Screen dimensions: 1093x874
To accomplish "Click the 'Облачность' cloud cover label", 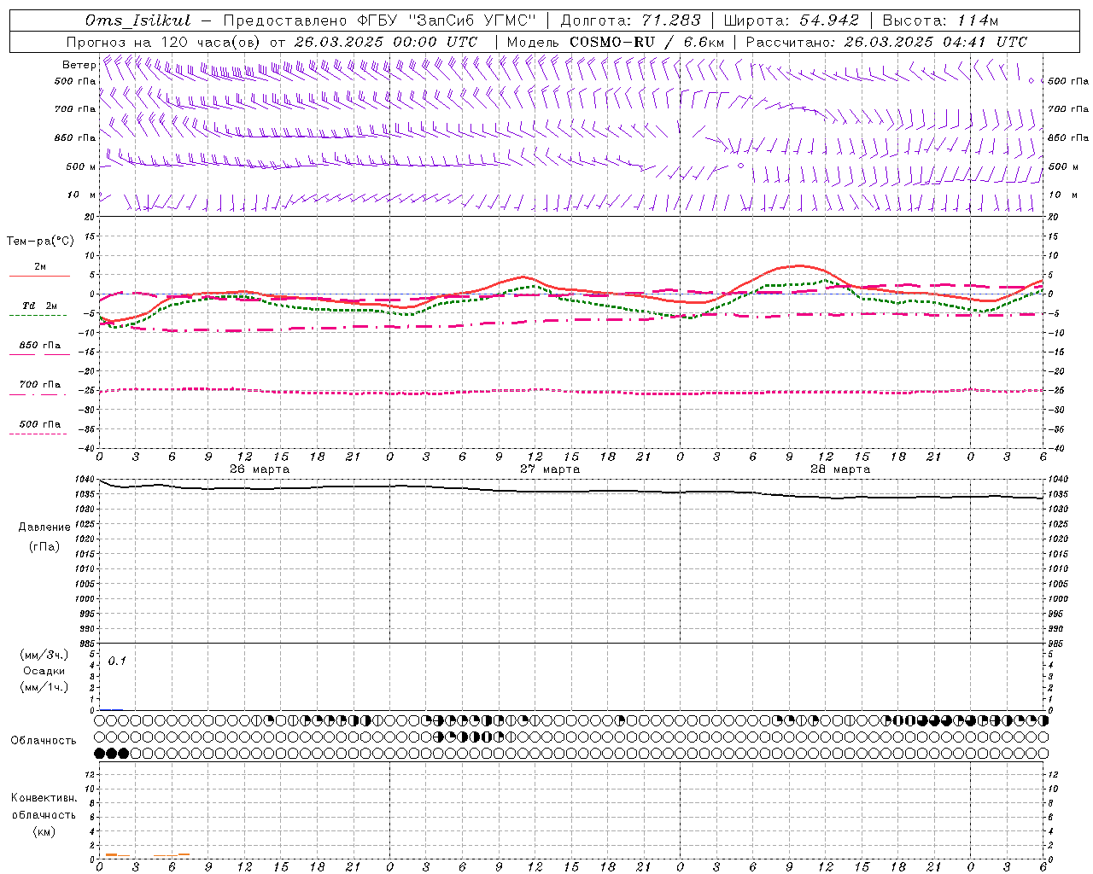I will [x=44, y=740].
